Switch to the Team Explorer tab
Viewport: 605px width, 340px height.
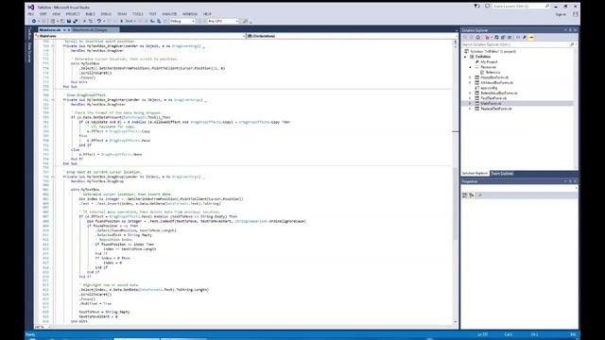502,174
